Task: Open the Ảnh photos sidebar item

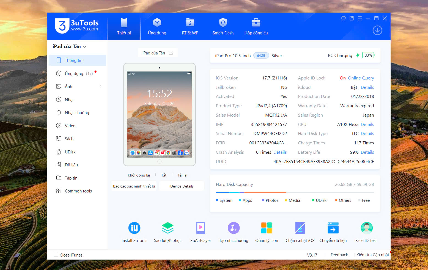Action: tap(77, 86)
